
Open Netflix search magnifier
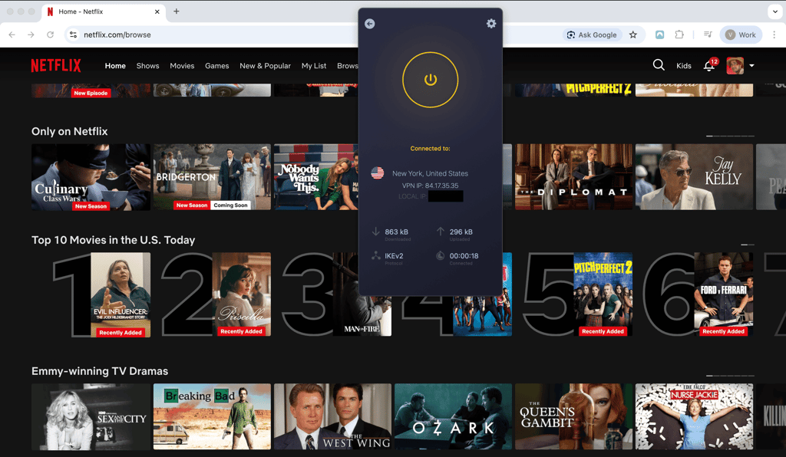[x=659, y=65]
